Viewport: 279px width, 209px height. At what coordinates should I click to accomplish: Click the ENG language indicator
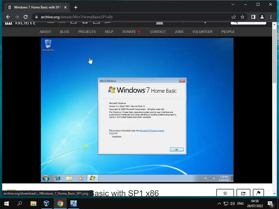240,204
